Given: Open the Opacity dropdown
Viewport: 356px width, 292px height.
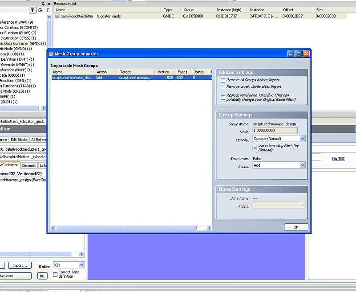Looking at the screenshot, I should pos(302,139).
